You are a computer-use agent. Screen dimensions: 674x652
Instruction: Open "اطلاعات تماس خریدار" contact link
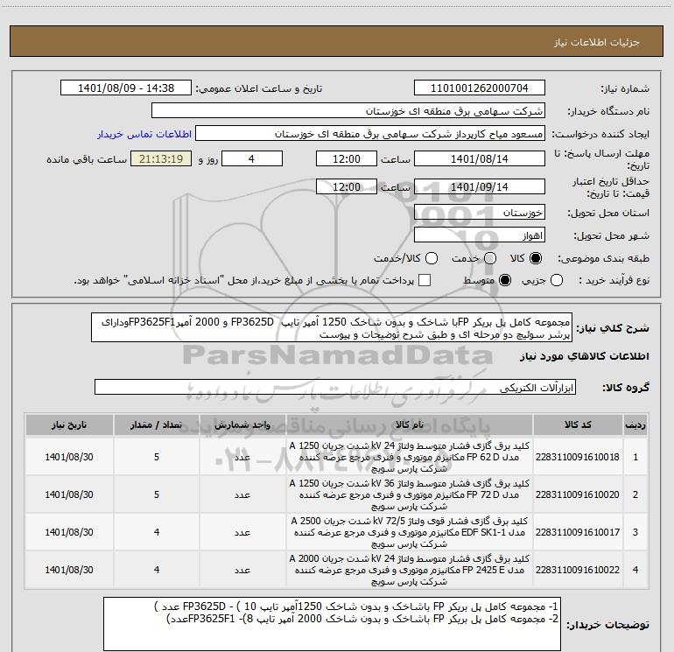(x=142, y=135)
